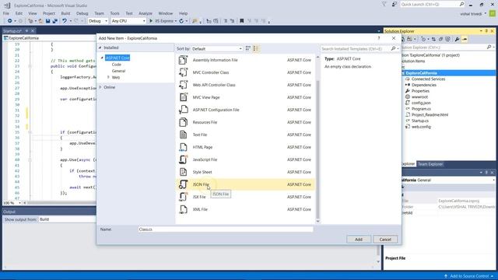
Task: Select the wwwroot folder in Solution Explorer
Action: coord(419,96)
